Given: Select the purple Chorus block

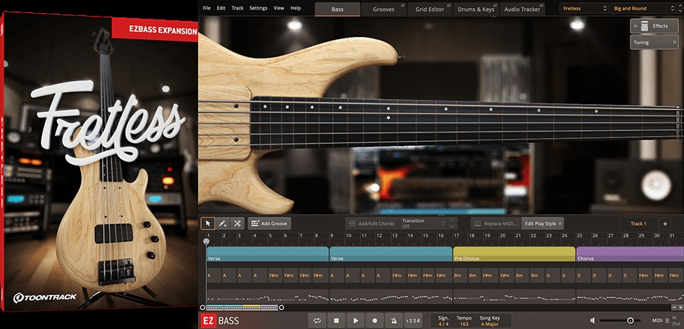Looking at the screenshot, I should coord(630,254).
